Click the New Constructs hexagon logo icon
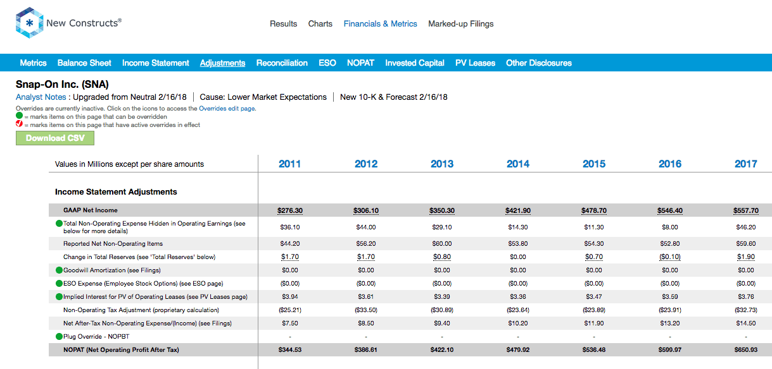The image size is (772, 369). (x=28, y=23)
